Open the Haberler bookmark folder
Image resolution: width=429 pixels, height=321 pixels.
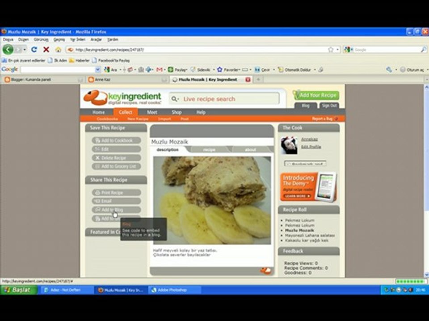(x=79, y=60)
